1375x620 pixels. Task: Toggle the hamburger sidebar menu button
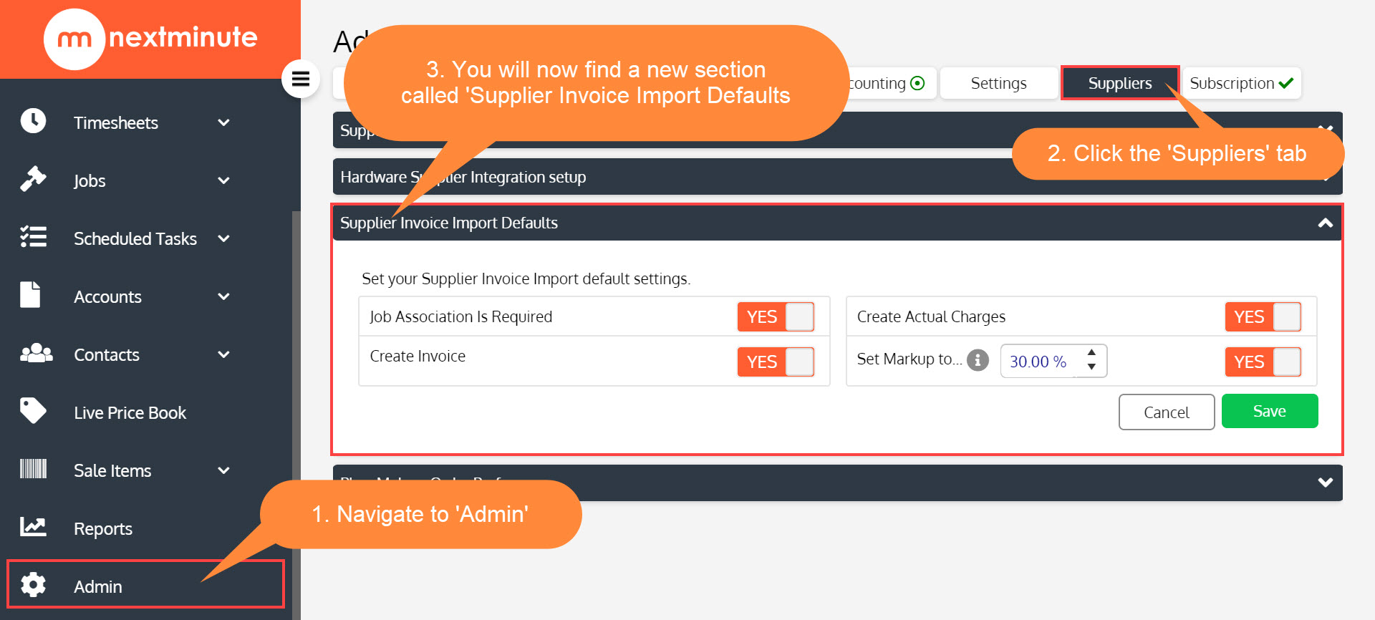[301, 79]
